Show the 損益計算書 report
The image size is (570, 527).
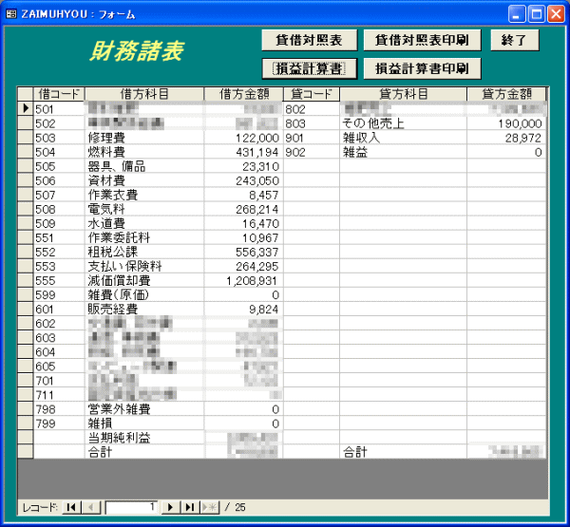309,68
